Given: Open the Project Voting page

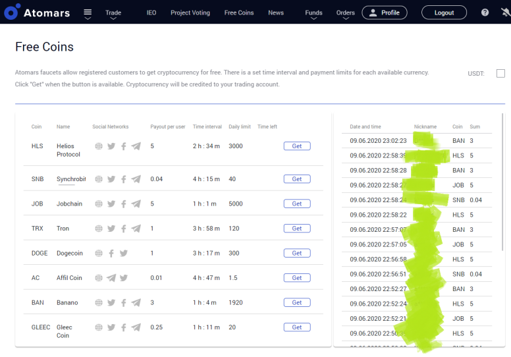Looking at the screenshot, I should point(190,13).
